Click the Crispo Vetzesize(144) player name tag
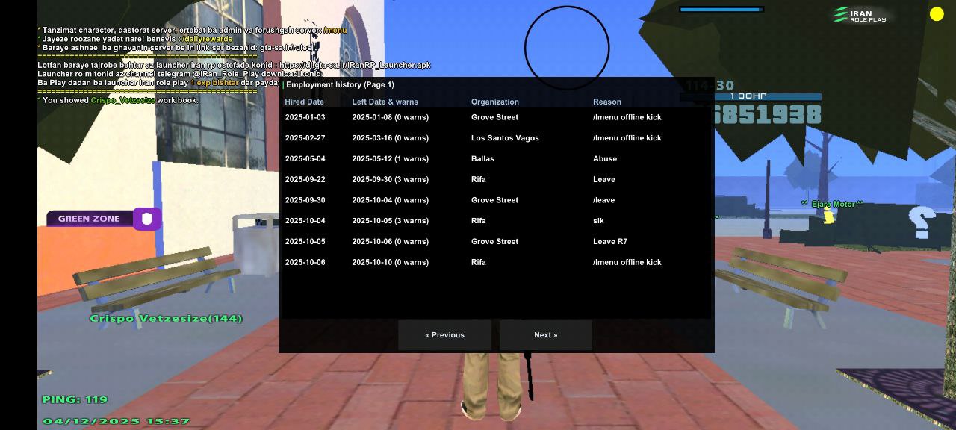This screenshot has width=956, height=430. [166, 319]
